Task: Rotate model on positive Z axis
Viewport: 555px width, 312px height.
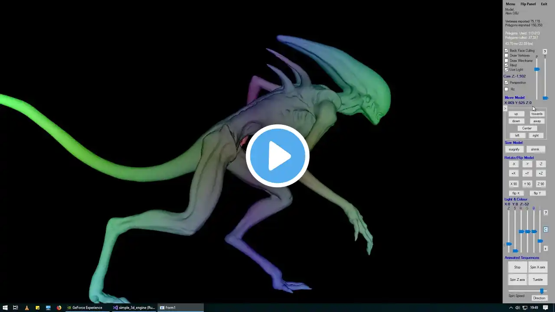Action: click(541, 173)
